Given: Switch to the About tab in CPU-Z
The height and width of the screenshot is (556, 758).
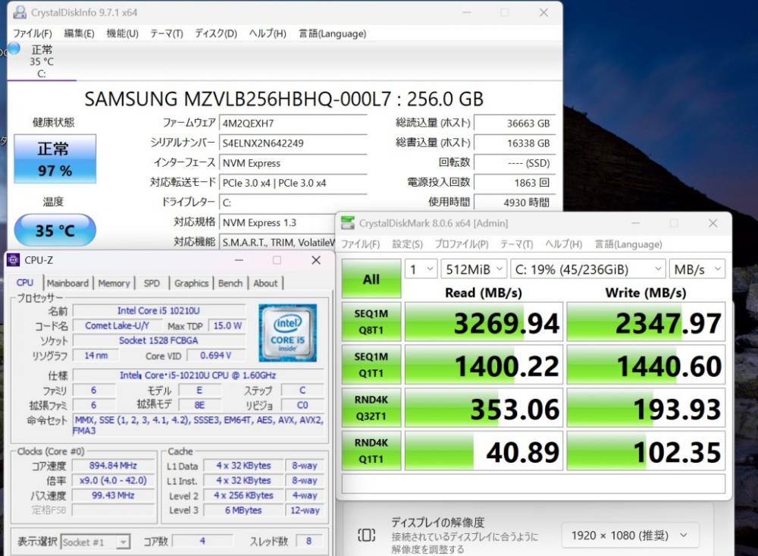Looking at the screenshot, I should (265, 283).
